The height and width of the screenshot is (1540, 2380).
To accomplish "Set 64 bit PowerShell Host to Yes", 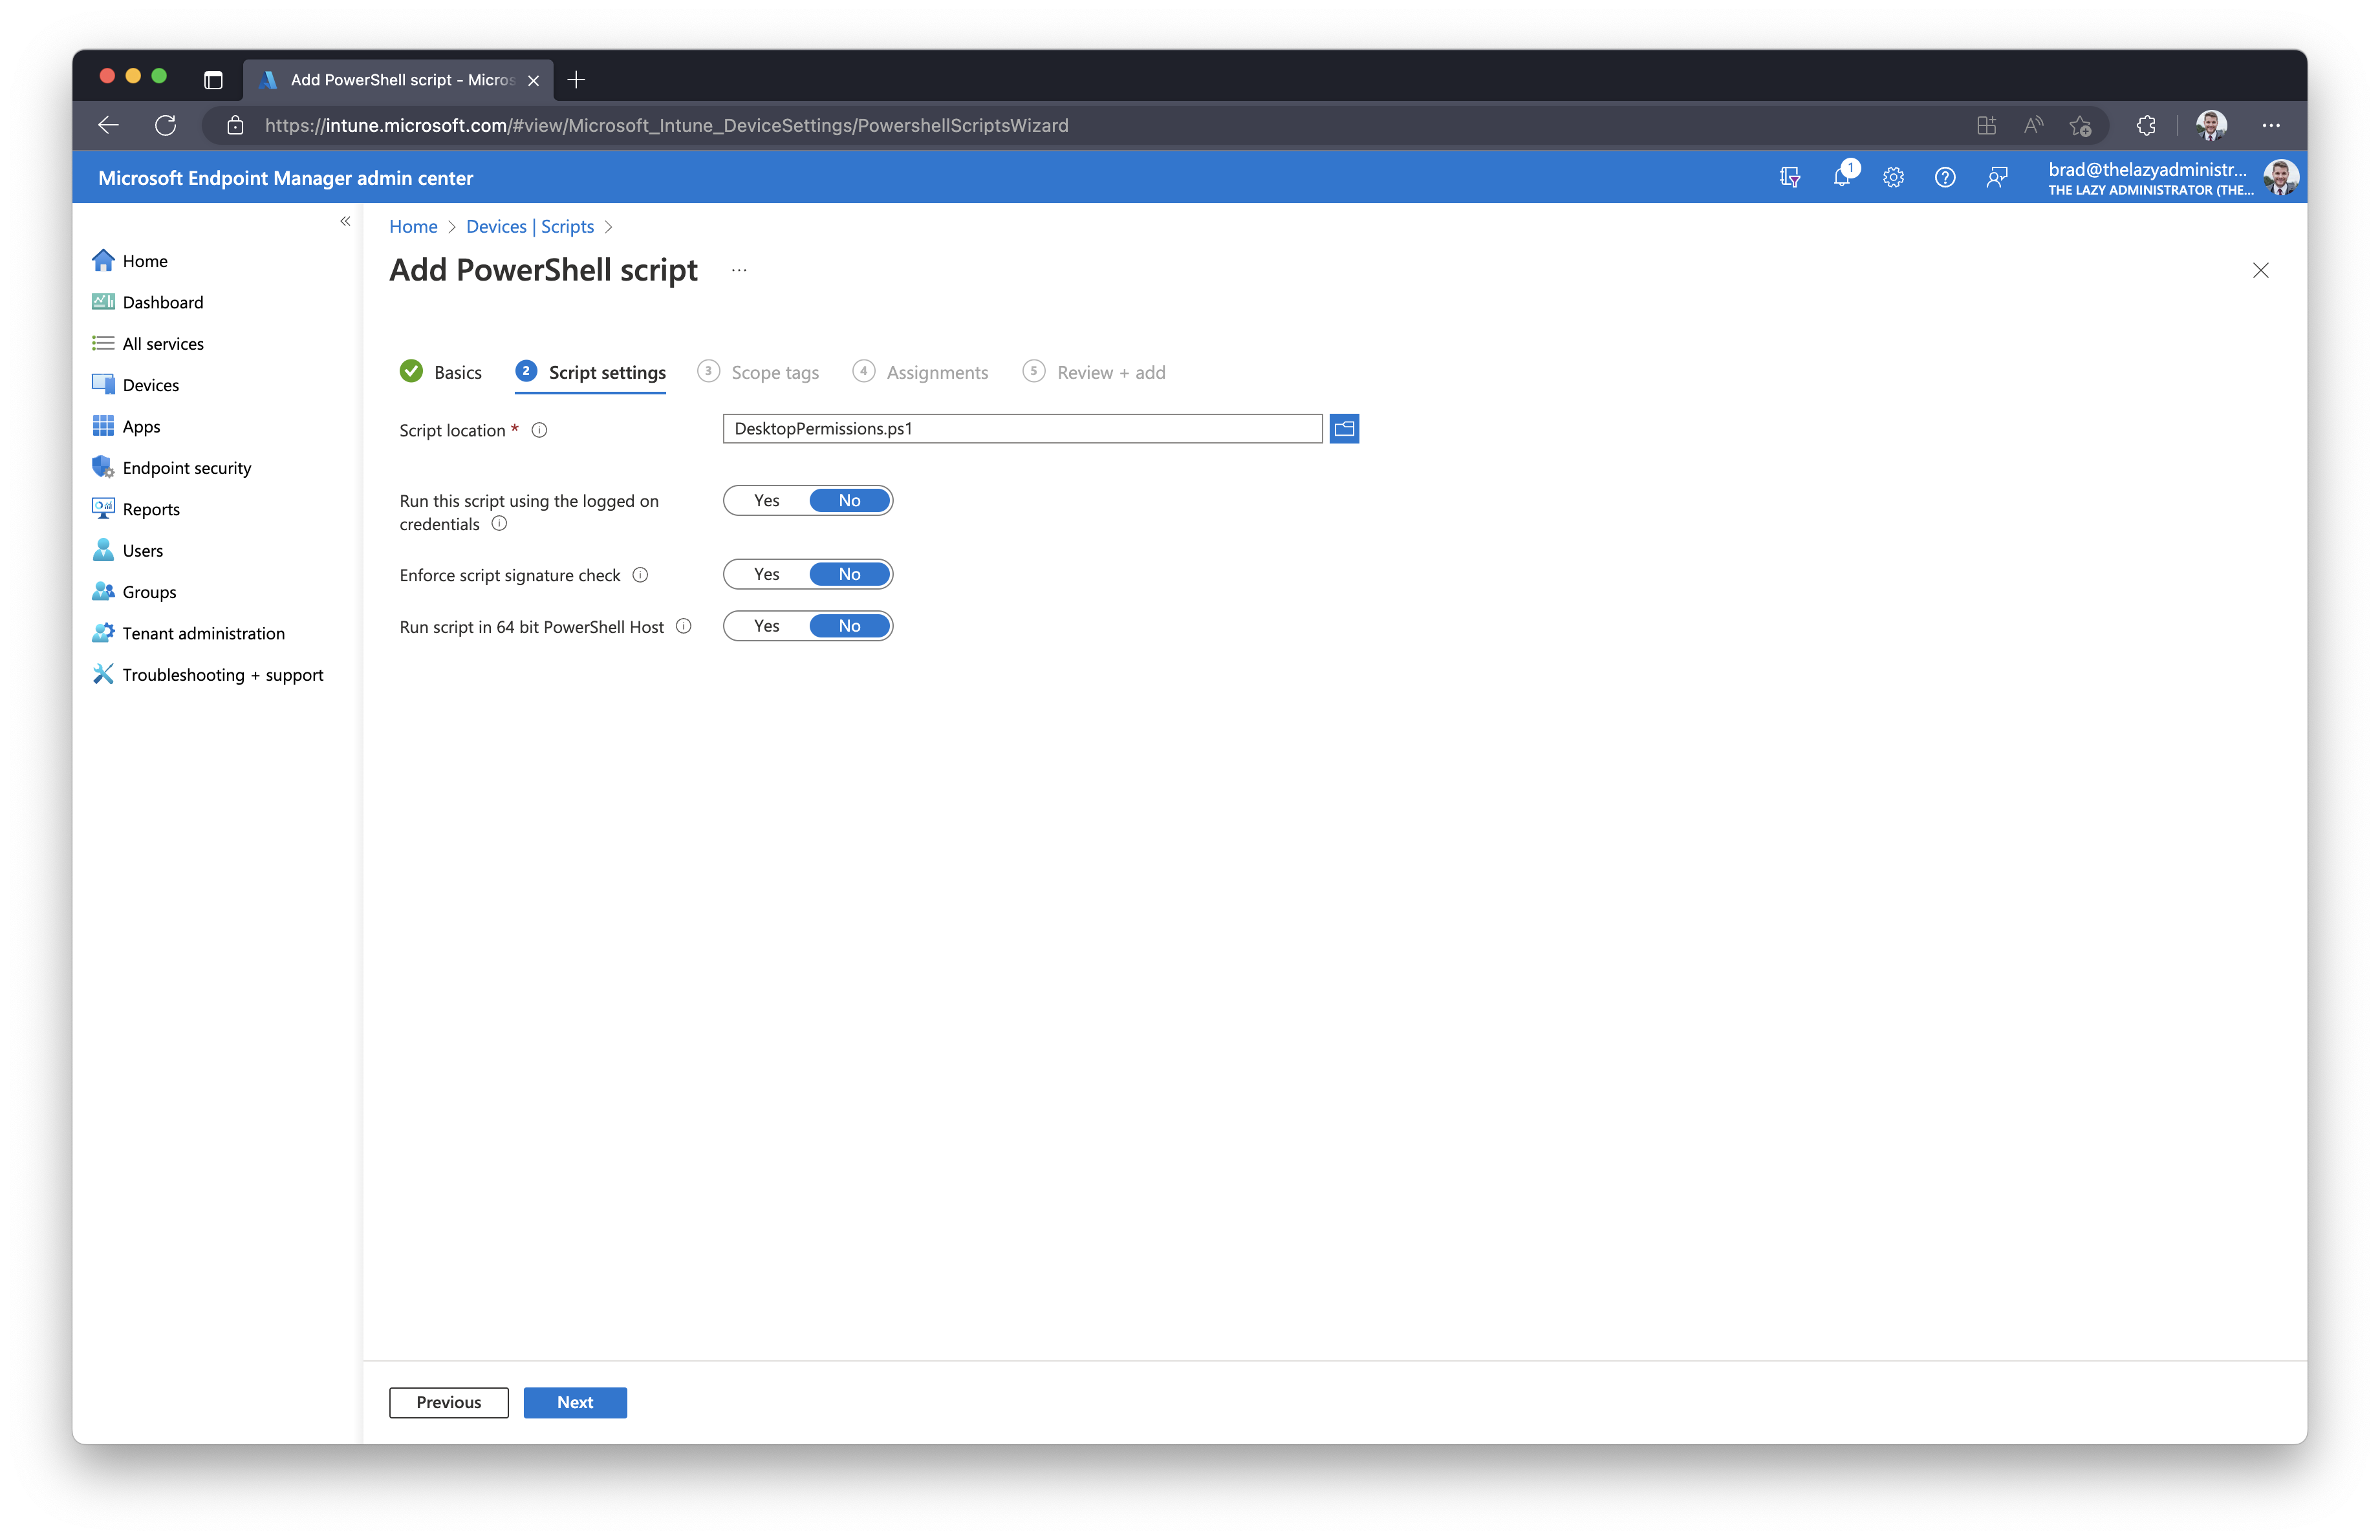I will [x=767, y=626].
